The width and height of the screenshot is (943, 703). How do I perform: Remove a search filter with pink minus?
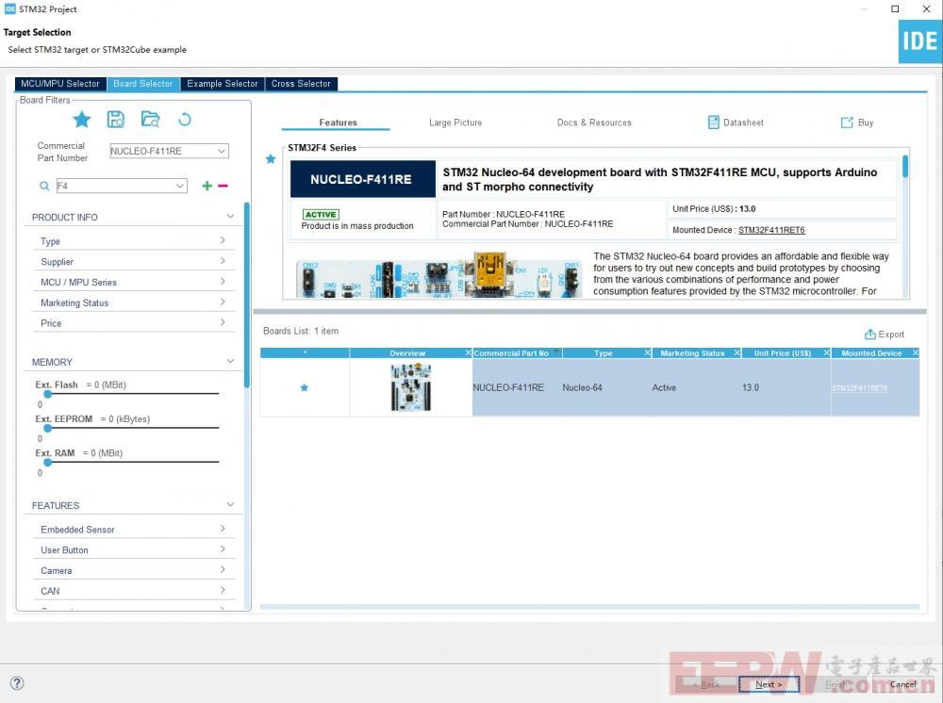[x=223, y=186]
